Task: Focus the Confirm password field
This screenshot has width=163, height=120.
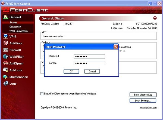Action: [x=89, y=63]
